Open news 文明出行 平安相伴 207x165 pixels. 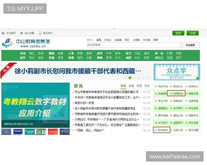click(107, 120)
